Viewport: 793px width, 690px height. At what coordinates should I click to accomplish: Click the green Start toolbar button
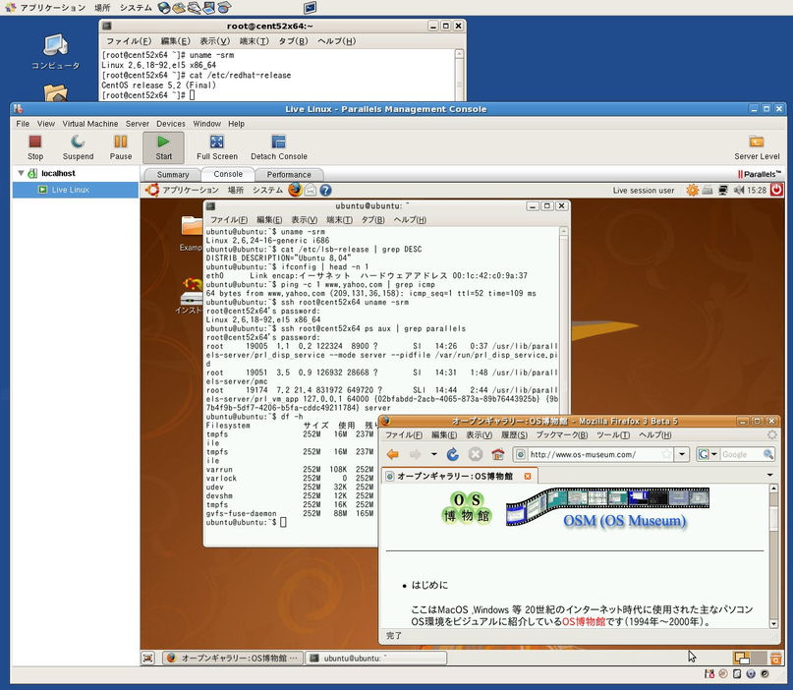click(163, 147)
